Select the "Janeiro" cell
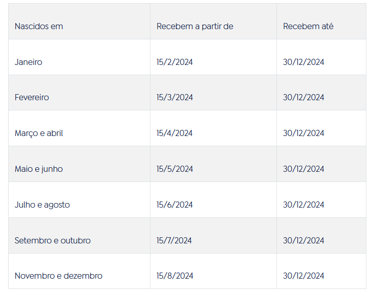The height and width of the screenshot is (293, 370). pyautogui.click(x=29, y=62)
